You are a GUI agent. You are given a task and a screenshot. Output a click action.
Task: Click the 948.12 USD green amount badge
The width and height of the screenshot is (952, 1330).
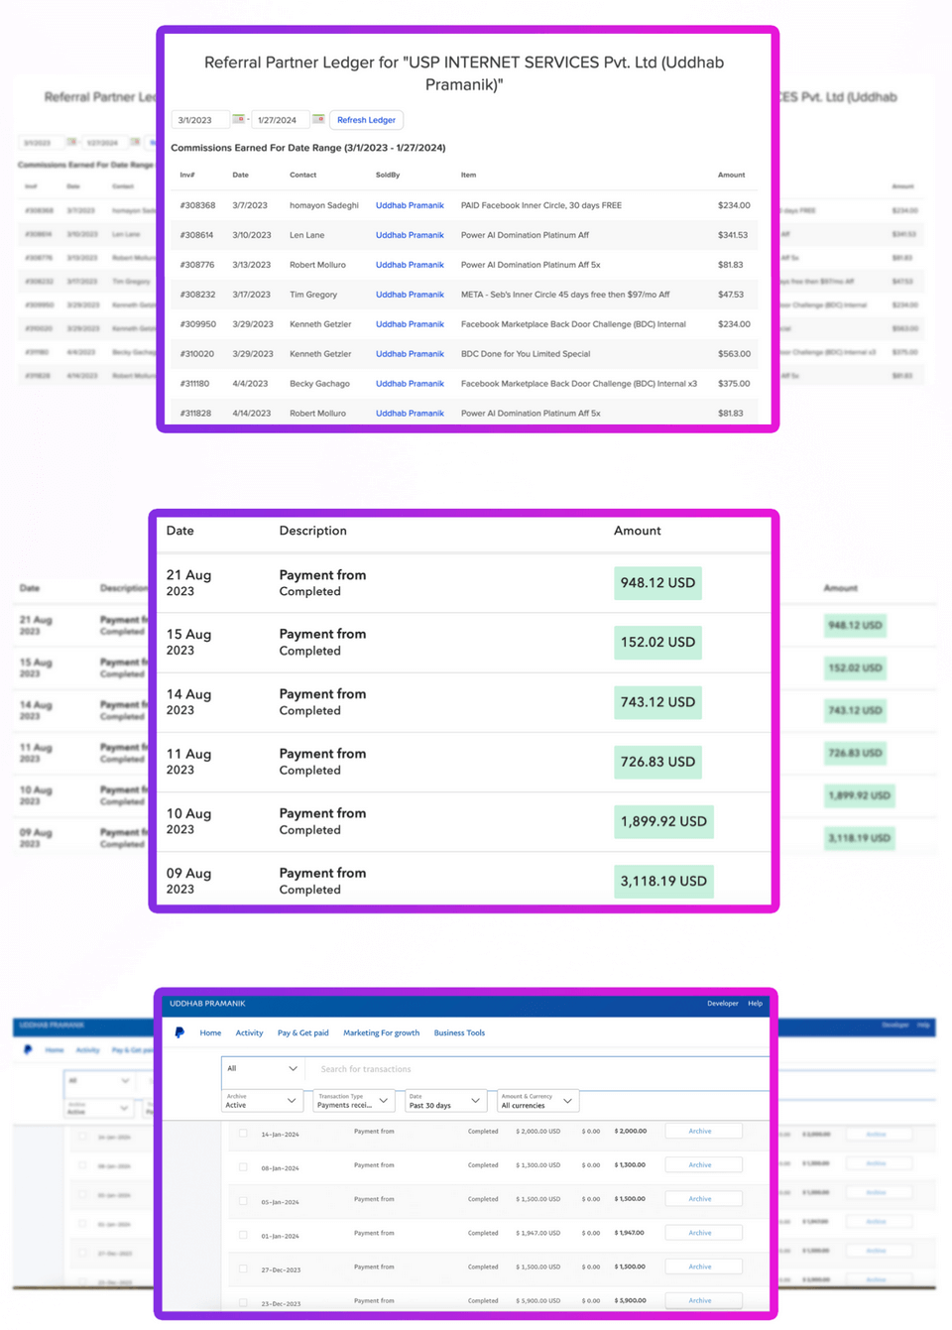click(x=657, y=583)
